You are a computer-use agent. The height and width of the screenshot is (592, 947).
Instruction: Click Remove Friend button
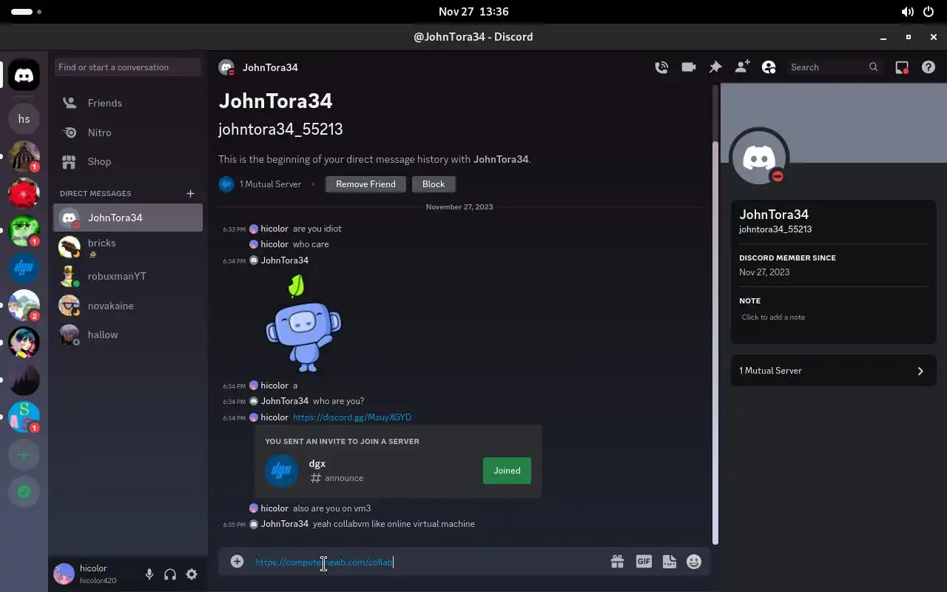click(365, 184)
